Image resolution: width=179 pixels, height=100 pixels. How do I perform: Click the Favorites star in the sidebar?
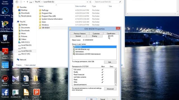click(x=18, y=7)
